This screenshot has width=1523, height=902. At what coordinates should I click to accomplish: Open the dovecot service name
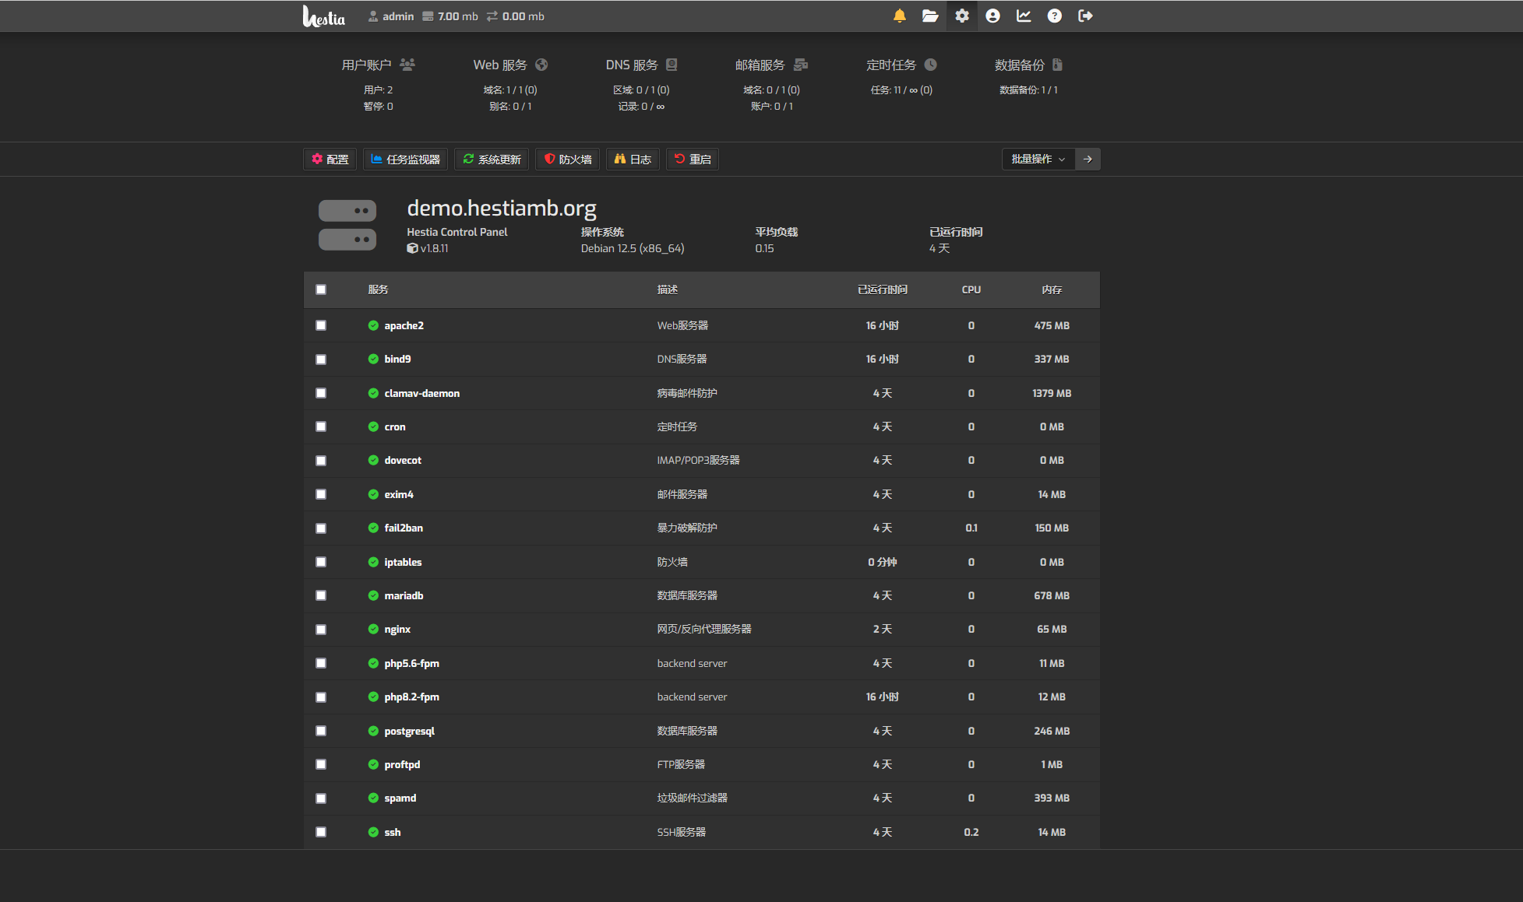pyautogui.click(x=403, y=460)
